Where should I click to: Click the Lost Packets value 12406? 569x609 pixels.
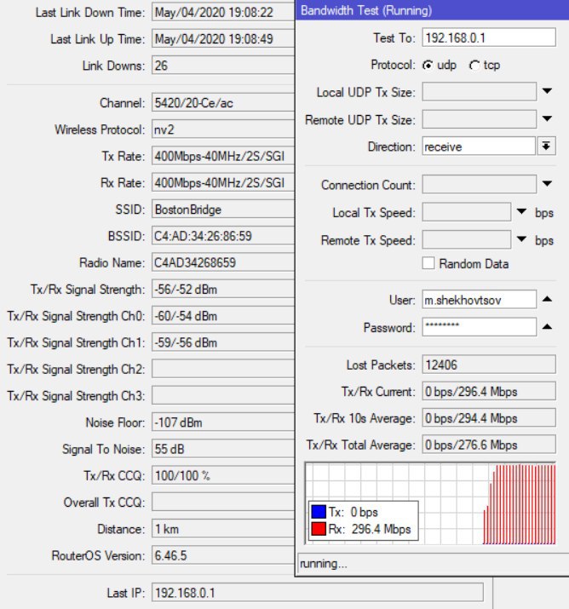489,365
